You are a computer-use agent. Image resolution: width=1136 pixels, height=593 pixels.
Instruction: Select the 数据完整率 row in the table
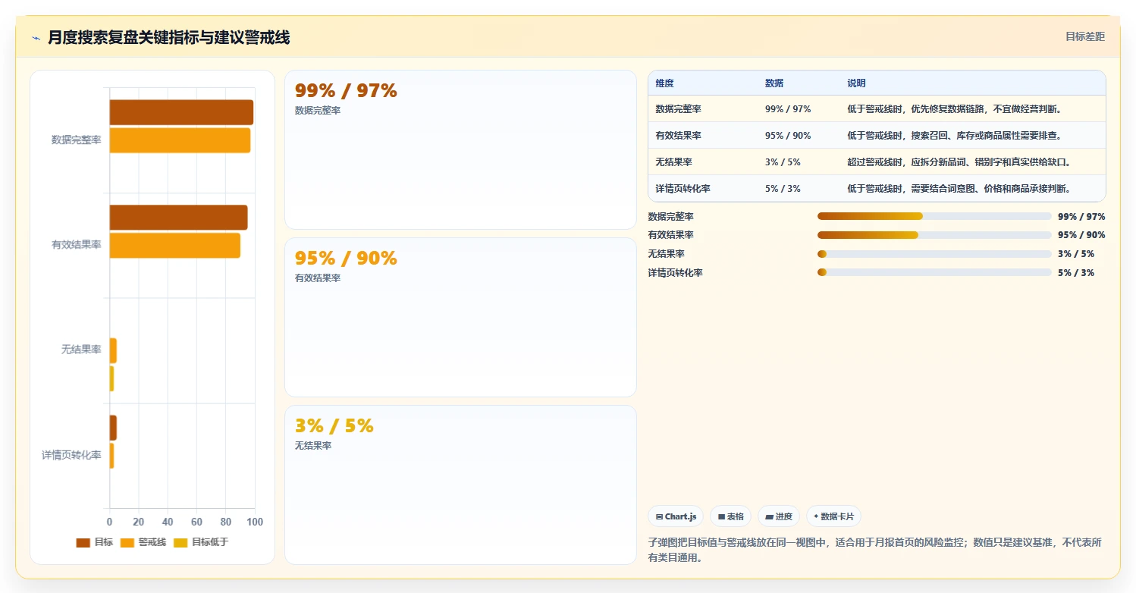pyautogui.click(x=877, y=109)
